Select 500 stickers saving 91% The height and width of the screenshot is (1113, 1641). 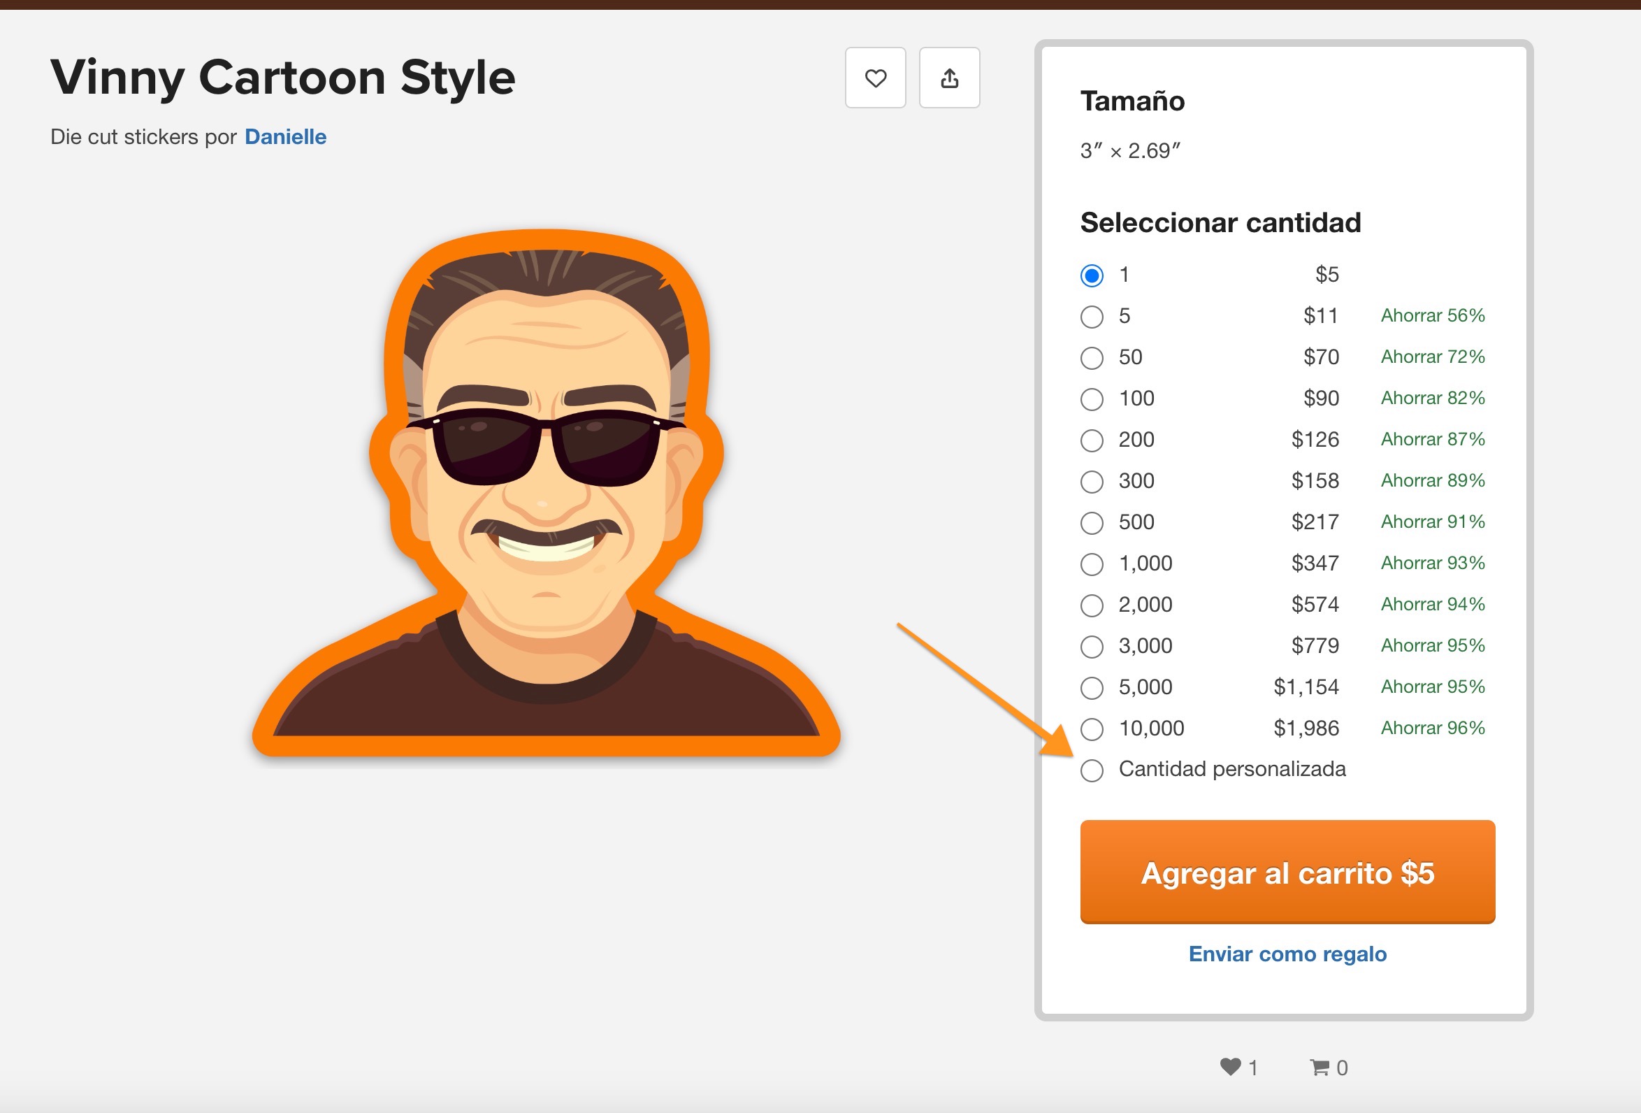point(1091,522)
